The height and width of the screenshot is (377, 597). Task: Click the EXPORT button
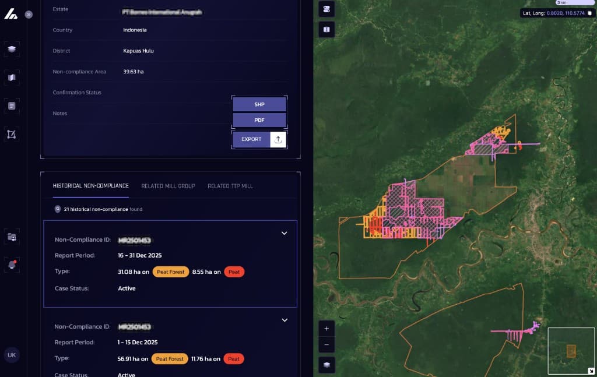point(251,139)
